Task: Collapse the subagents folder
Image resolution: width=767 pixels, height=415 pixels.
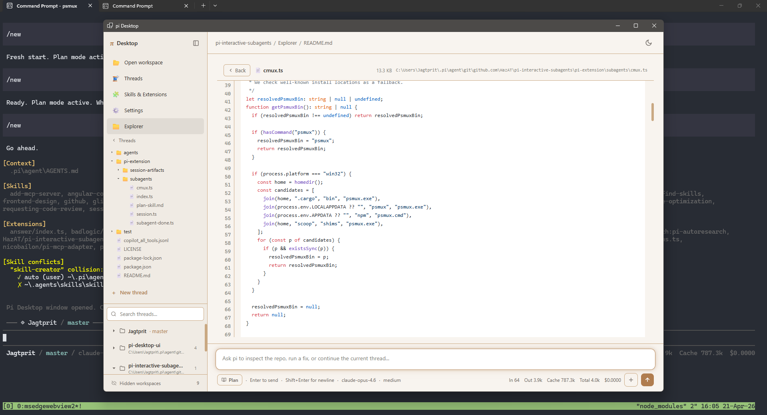Action: [x=118, y=179]
